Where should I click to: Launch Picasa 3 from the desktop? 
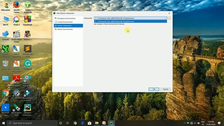[x=16, y=21]
